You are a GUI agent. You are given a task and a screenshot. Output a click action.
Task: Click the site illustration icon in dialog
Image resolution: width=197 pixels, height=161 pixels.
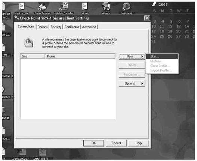click(29, 43)
